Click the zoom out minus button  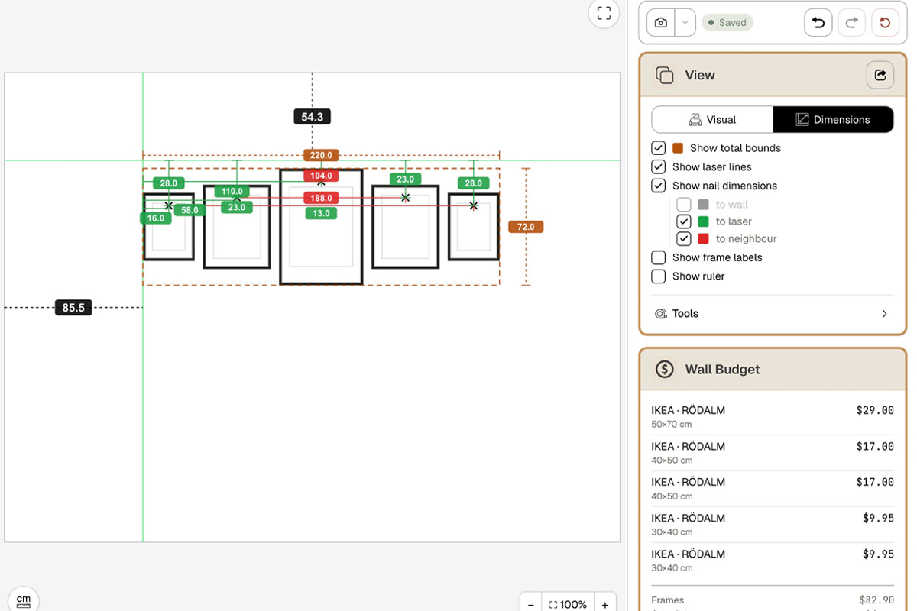pyautogui.click(x=531, y=604)
